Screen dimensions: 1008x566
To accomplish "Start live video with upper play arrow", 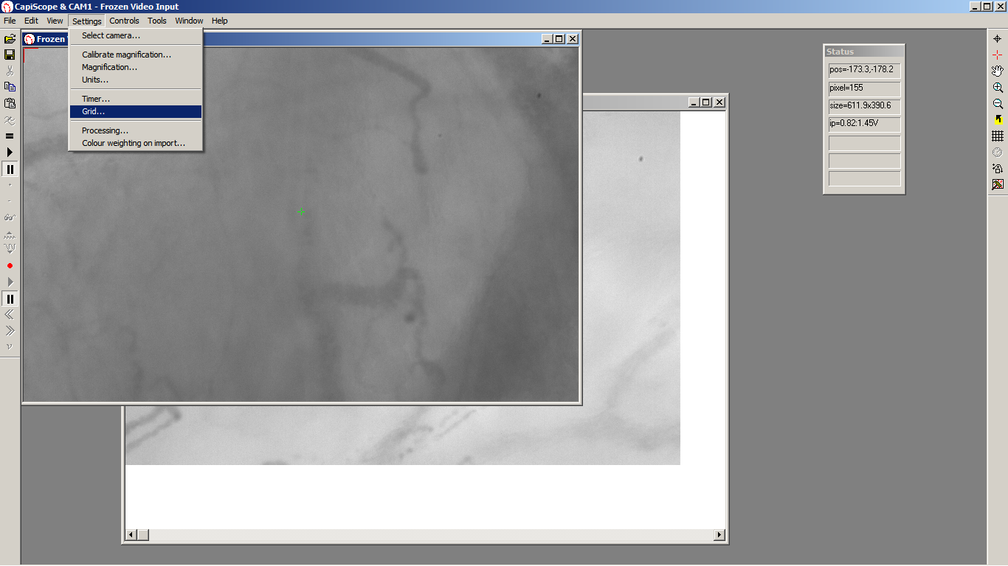I will (x=10, y=152).
